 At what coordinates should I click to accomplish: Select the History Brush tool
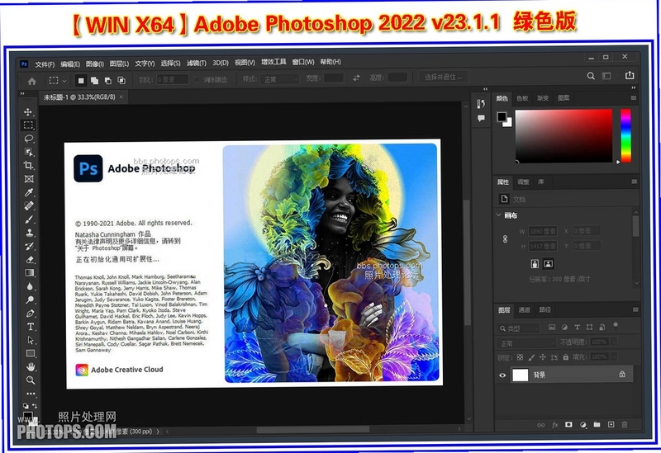click(x=30, y=246)
